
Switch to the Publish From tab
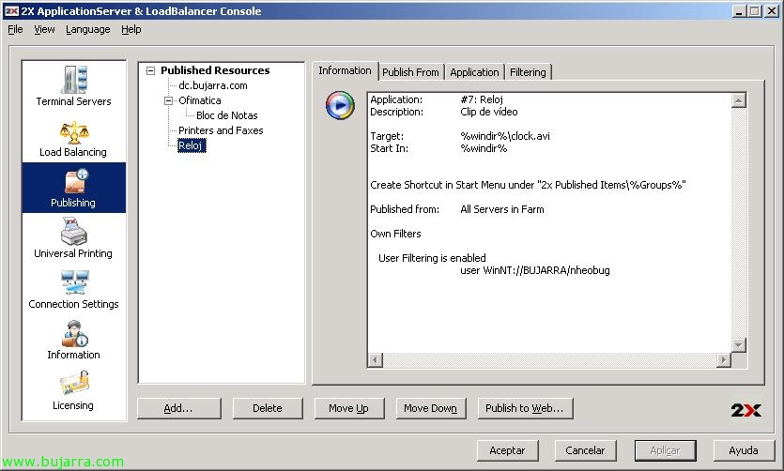410,72
